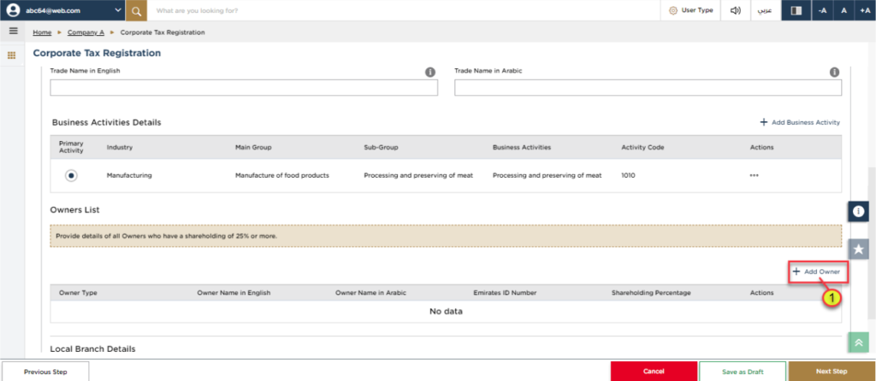The height and width of the screenshot is (381, 876).
Task: Click the Shareholding Percentage column header
Action: point(651,292)
